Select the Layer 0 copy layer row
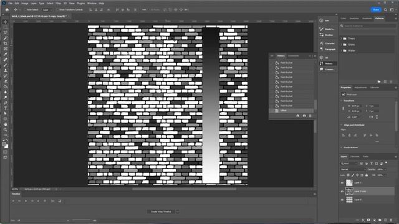The image size is (399, 224). point(367,191)
